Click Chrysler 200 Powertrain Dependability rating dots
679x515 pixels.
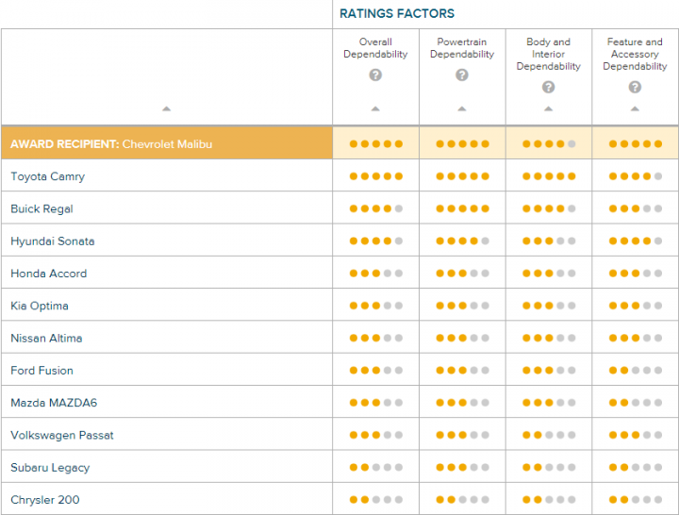[x=462, y=500]
